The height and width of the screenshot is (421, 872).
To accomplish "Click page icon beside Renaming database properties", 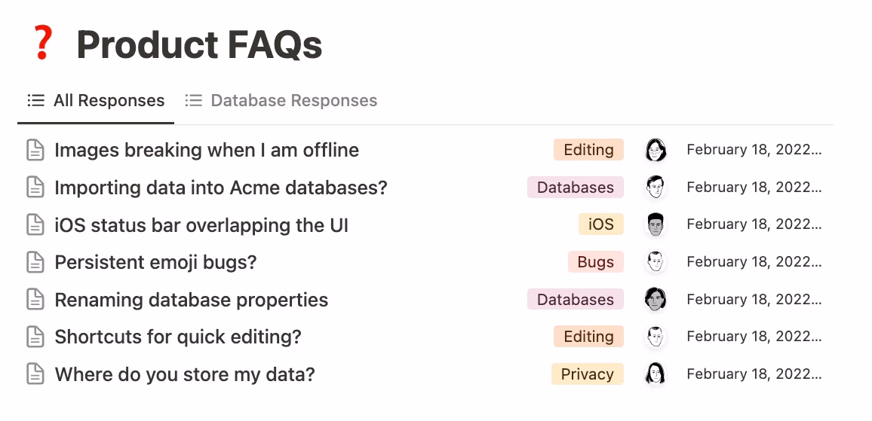I will (x=35, y=300).
